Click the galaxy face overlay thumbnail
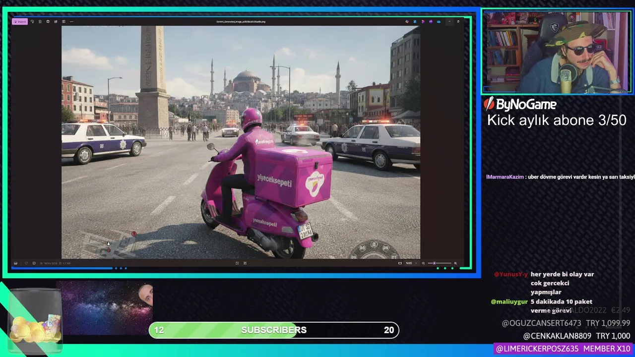The width and height of the screenshot is (635, 357). (x=105, y=307)
